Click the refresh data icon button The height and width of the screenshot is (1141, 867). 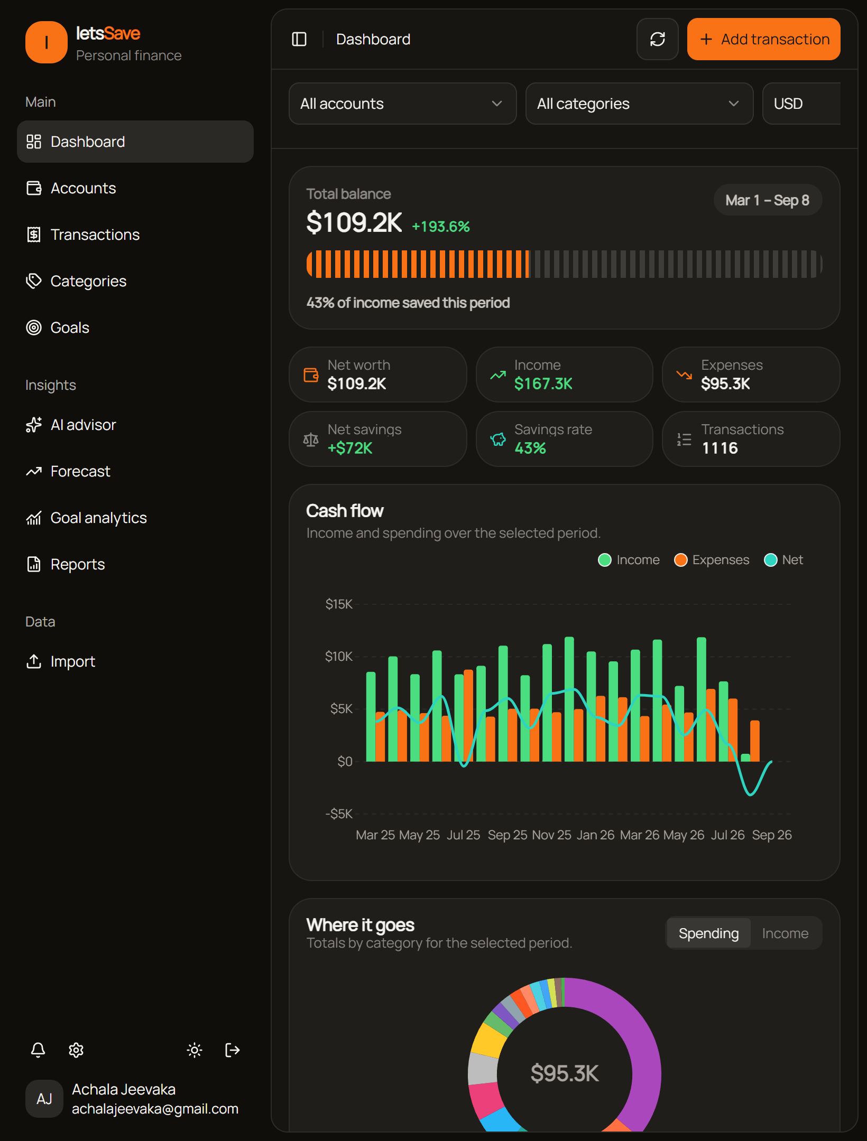[x=657, y=39]
